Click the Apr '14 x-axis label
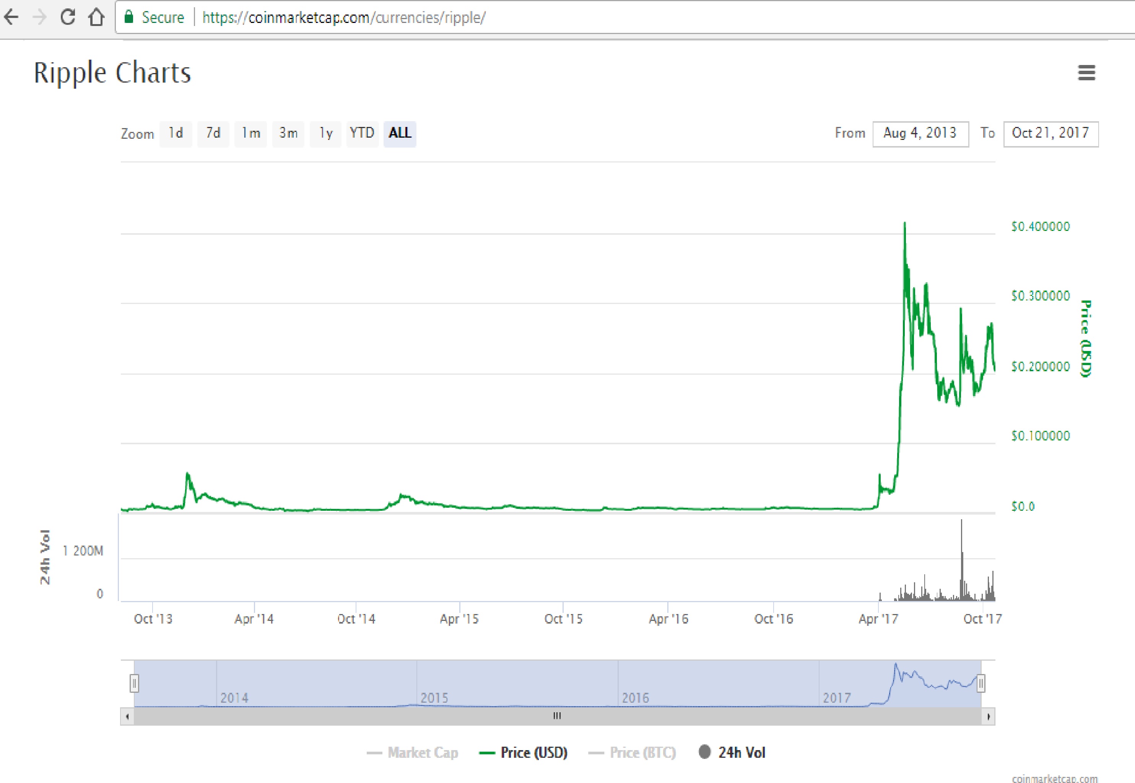The height and width of the screenshot is (783, 1135). pos(254,619)
